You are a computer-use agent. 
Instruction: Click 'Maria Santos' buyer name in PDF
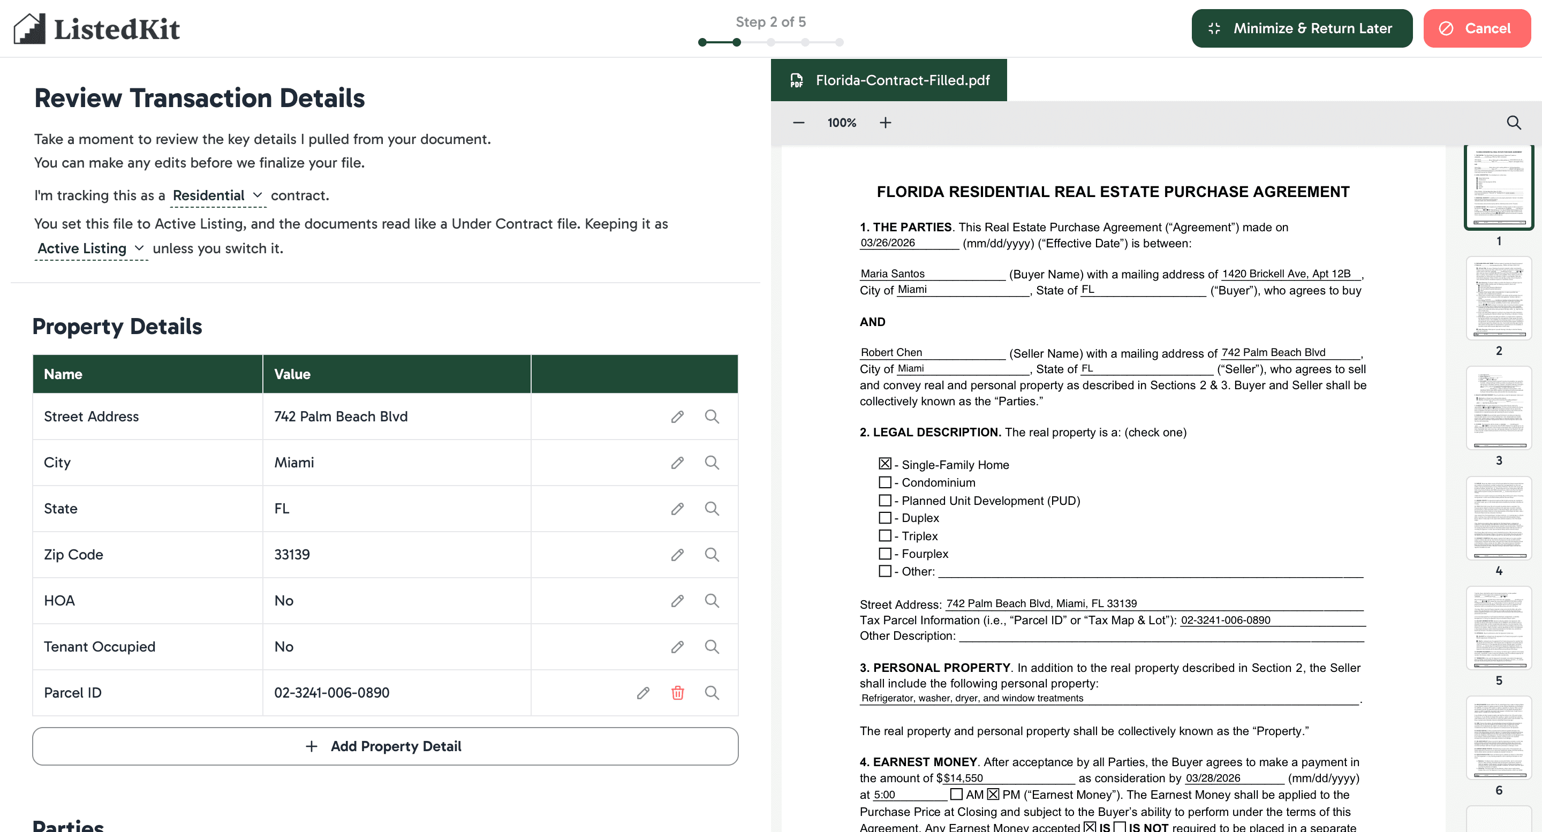pos(892,274)
